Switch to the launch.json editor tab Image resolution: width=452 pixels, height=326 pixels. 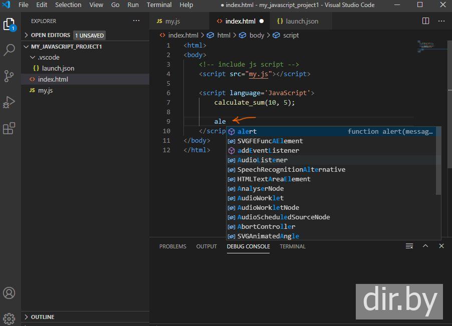tap(301, 22)
